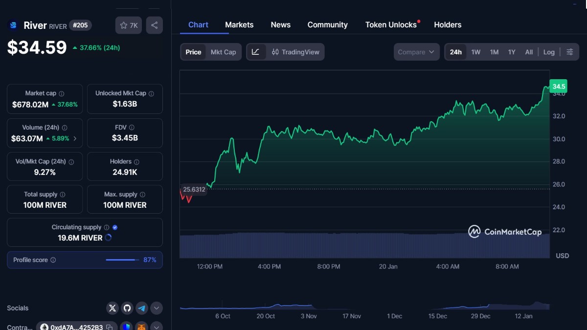Click the 24.91K holders value
The height and width of the screenshot is (330, 587).
coord(125,172)
